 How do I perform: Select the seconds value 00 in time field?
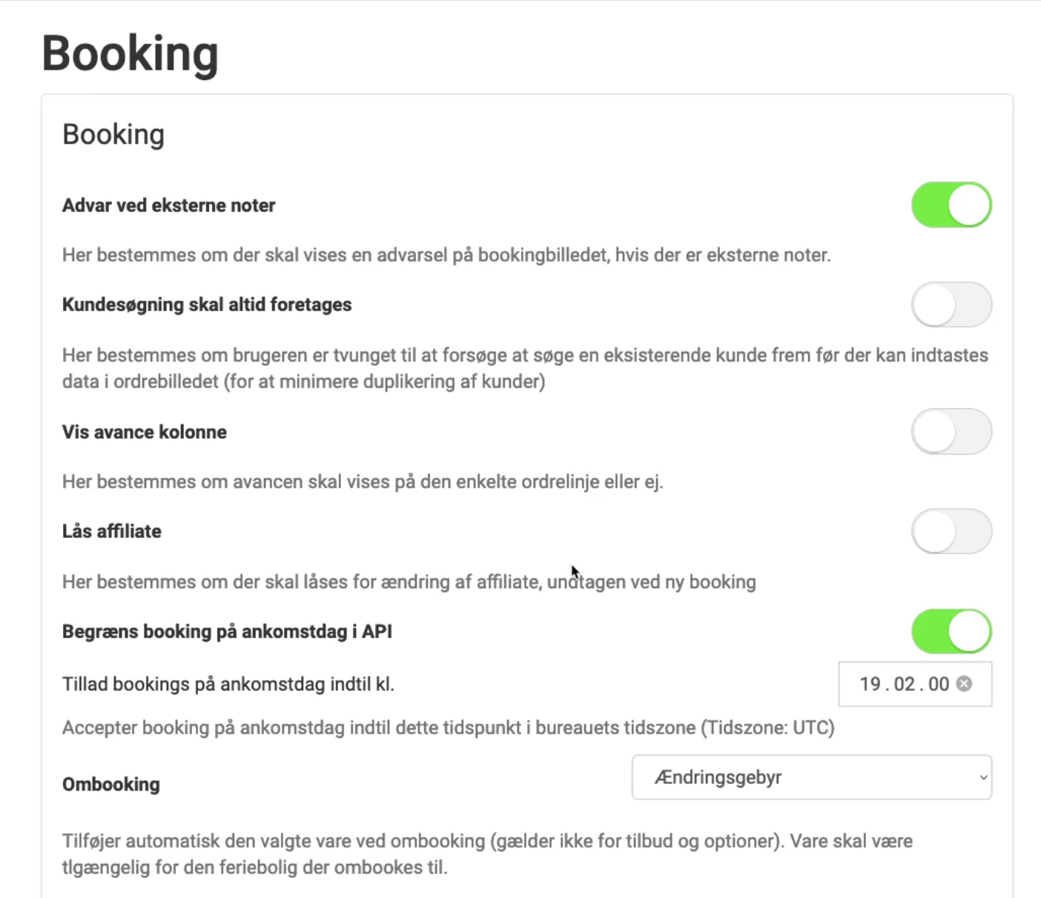[x=939, y=684]
